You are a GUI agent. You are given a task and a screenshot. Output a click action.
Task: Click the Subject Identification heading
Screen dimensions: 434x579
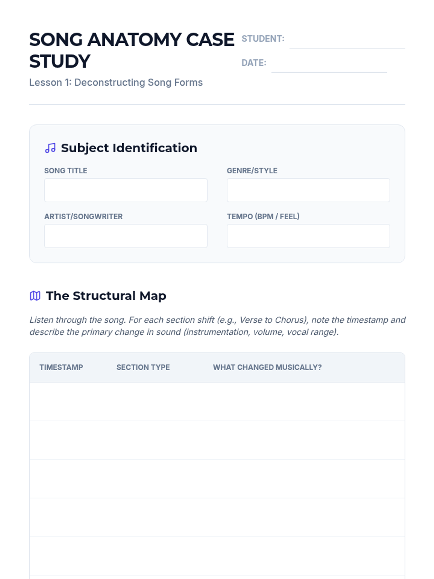click(129, 148)
